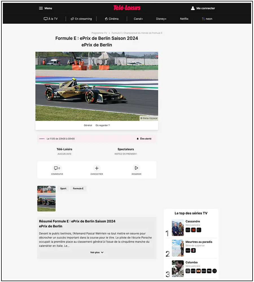Click the Eurosport channel logo
This screenshot has height=282, width=254.
click(x=42, y=139)
